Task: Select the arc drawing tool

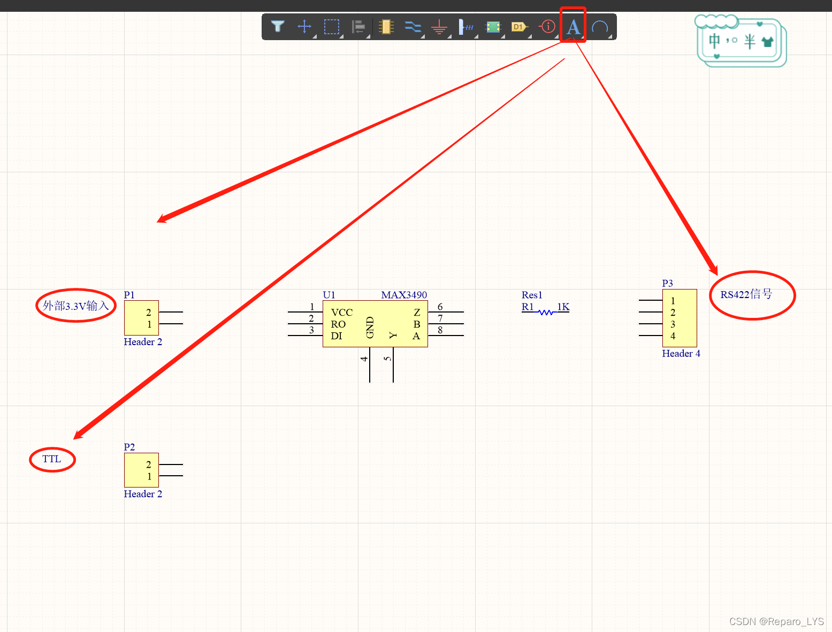Action: point(600,26)
